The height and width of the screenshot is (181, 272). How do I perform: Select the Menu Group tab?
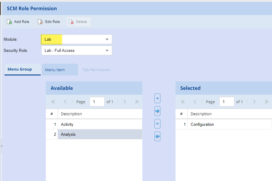pos(20,69)
